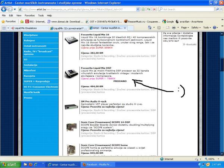This screenshot has width=224, height=168.
Task: Click the Focusrite Liquid Mix 16 title
Action: (95, 35)
